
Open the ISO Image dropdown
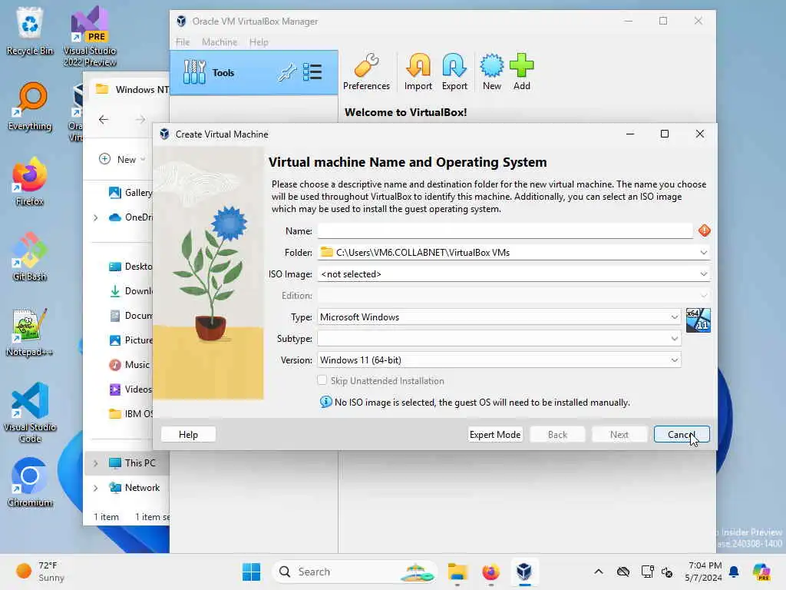pos(704,274)
